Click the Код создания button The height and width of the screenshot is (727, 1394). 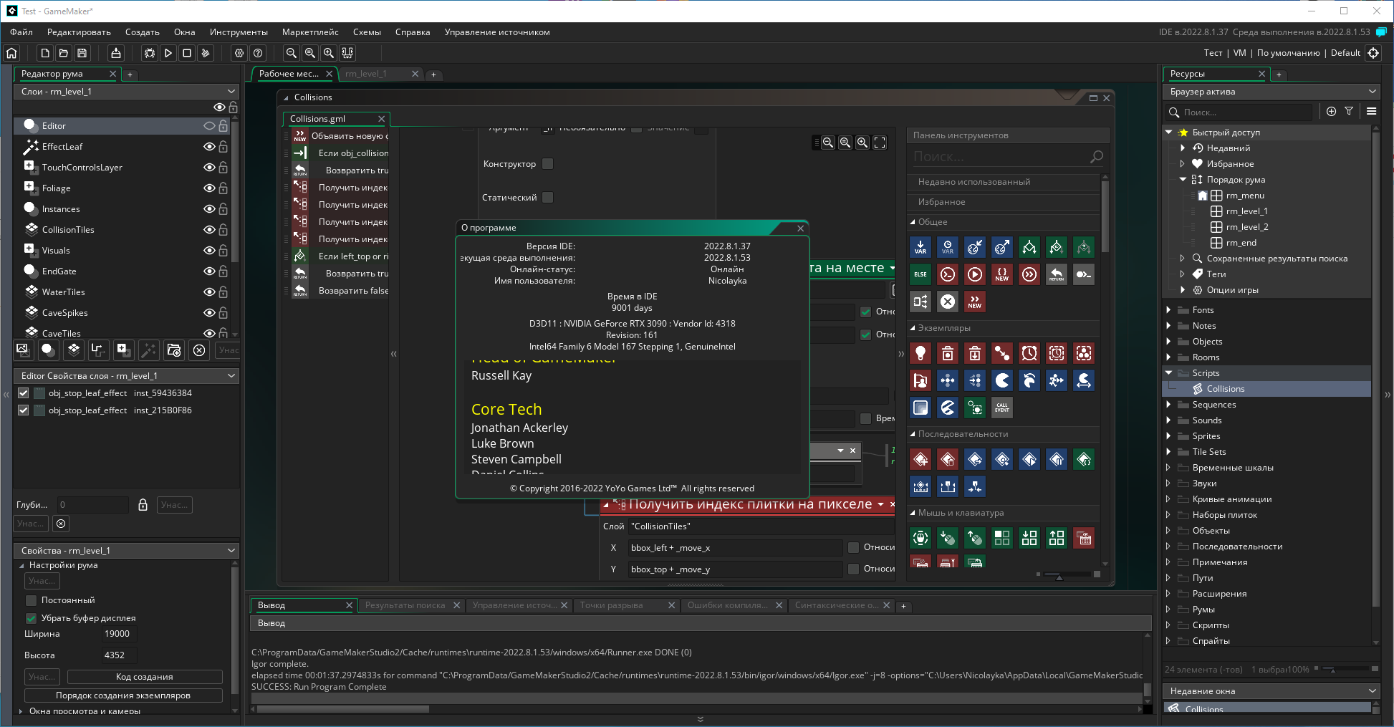point(144,677)
